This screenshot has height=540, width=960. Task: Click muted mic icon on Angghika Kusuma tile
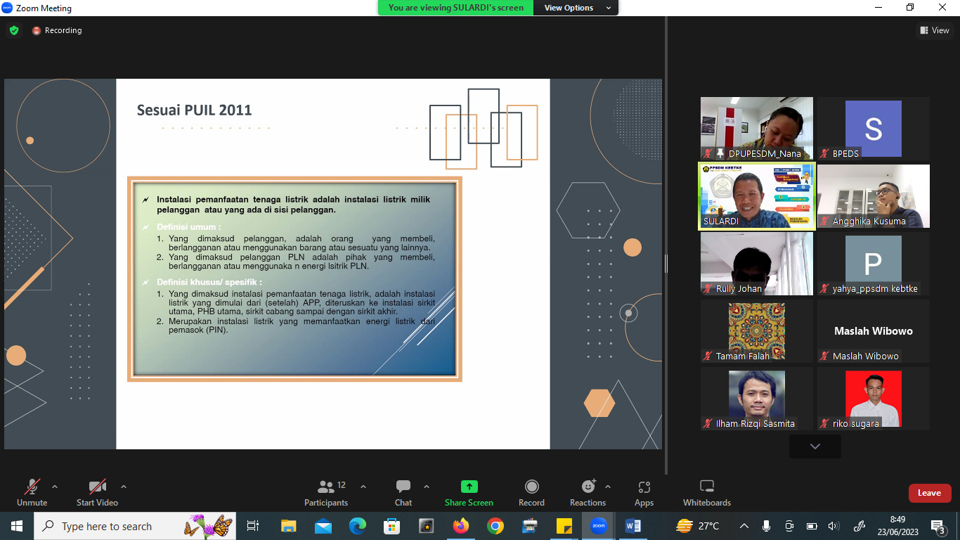(x=824, y=221)
